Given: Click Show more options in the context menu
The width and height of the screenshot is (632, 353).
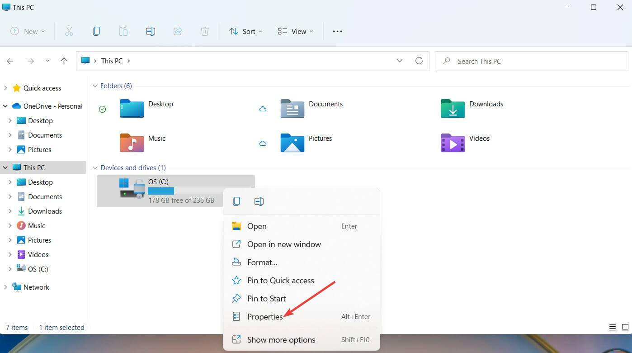Looking at the screenshot, I should 281,339.
